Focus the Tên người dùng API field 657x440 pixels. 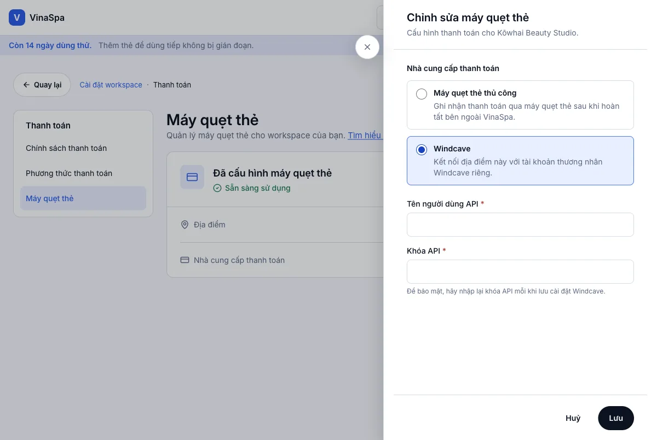520,225
